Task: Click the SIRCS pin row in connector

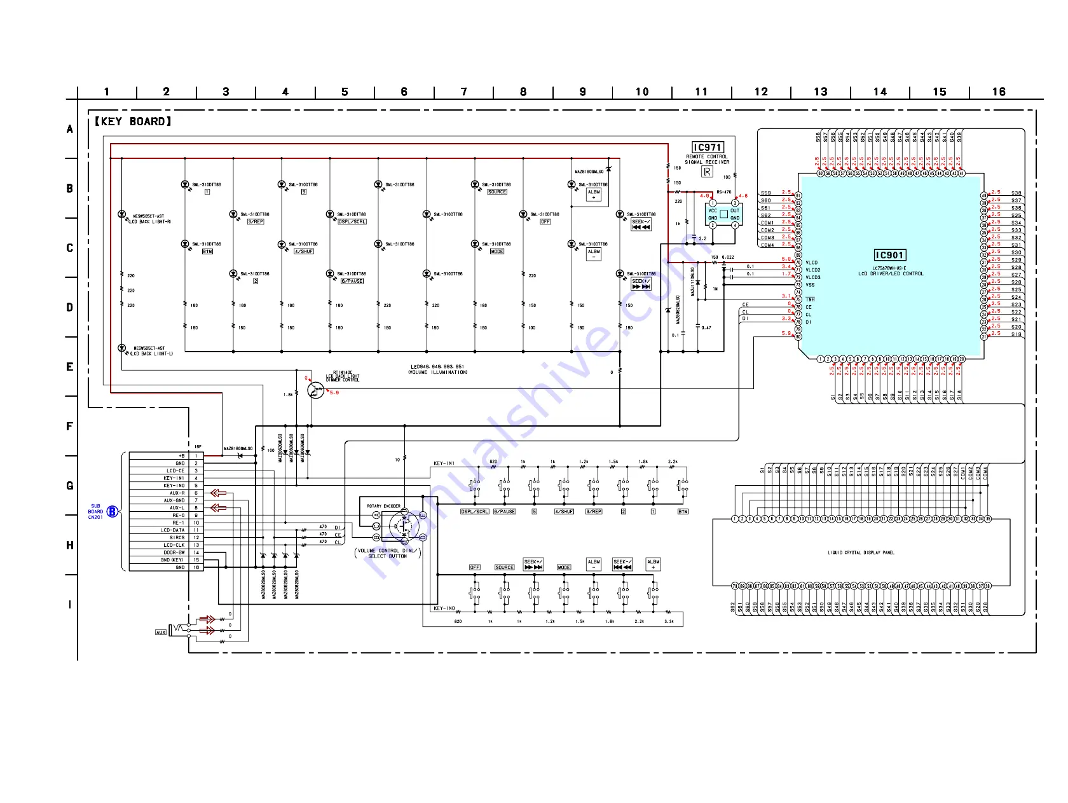Action: (x=167, y=538)
